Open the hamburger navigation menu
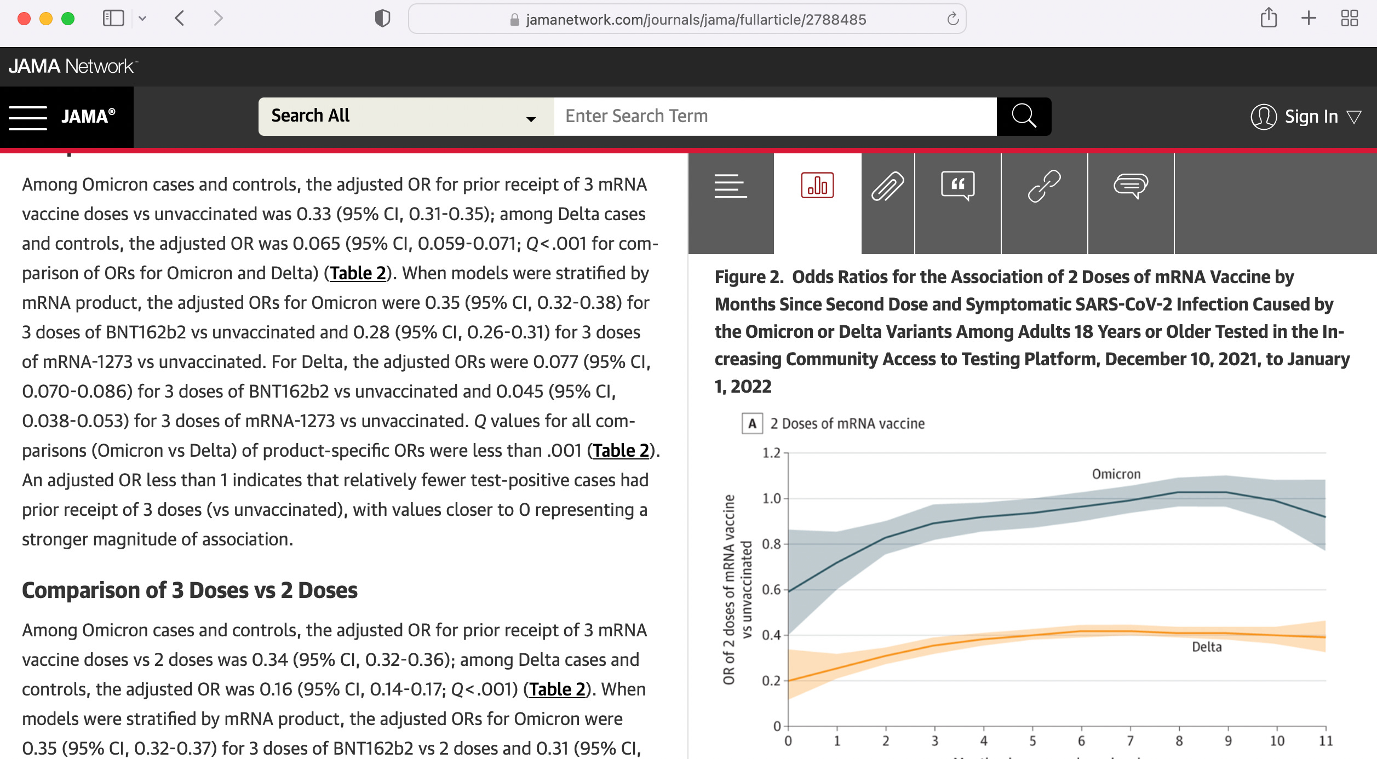 point(28,117)
